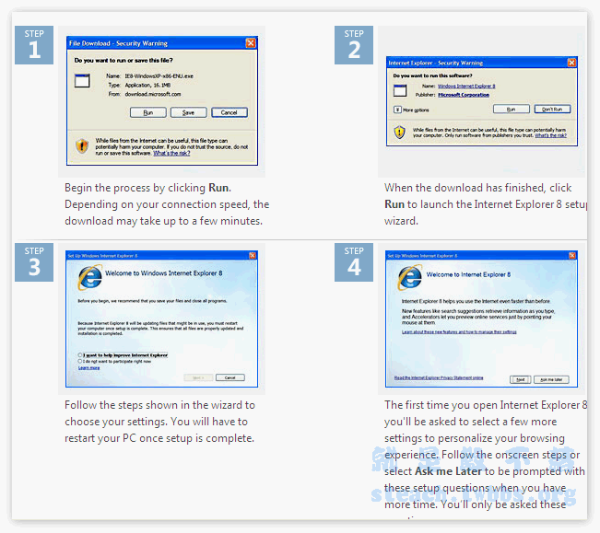Open the Internet Explorer Privacy Statement link
600x533 pixels.
(439, 377)
